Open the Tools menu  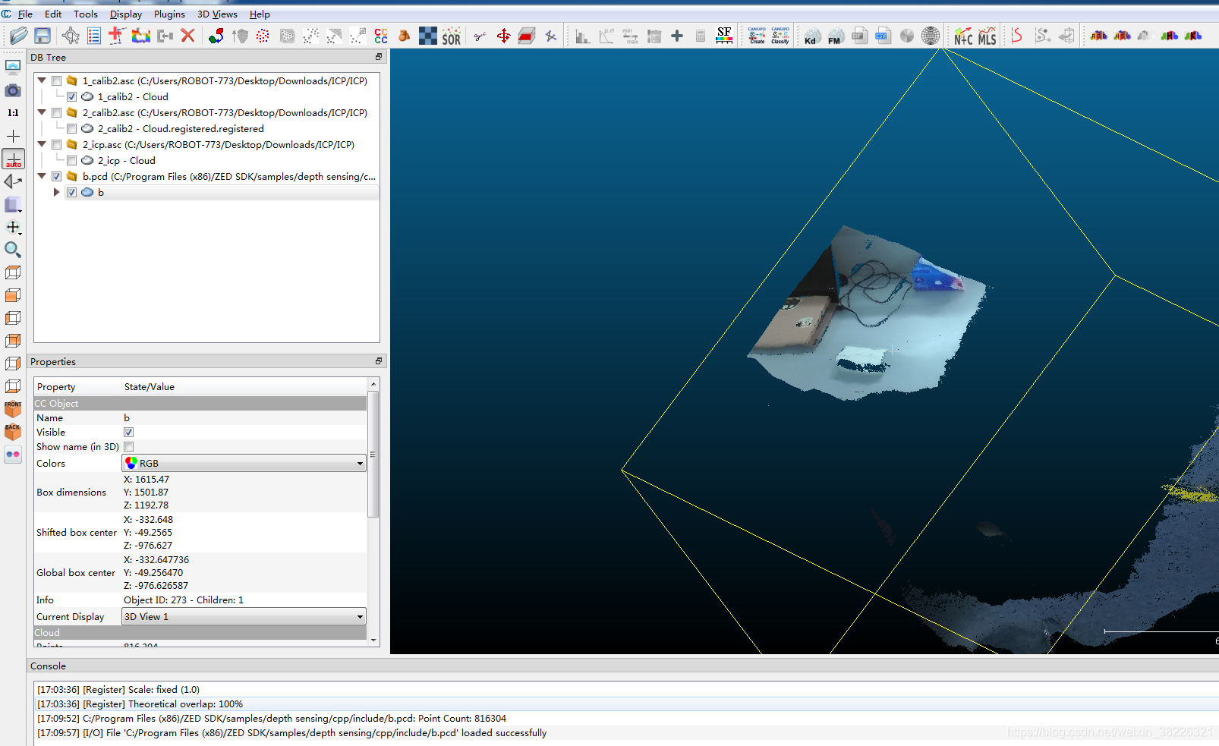pos(86,14)
